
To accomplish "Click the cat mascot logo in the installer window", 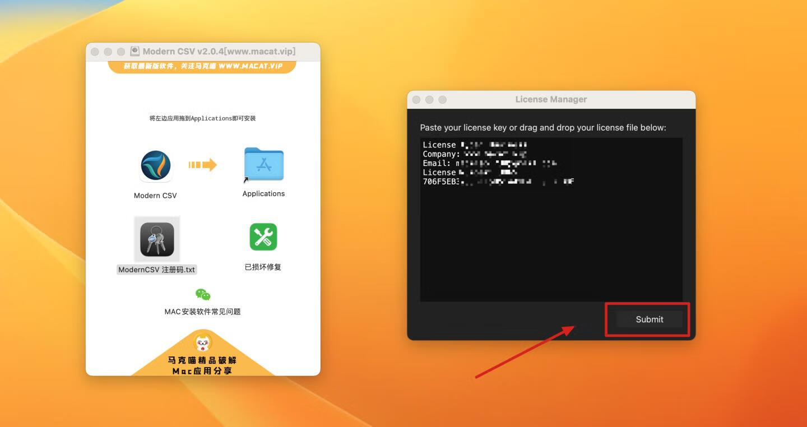I will (202, 342).
